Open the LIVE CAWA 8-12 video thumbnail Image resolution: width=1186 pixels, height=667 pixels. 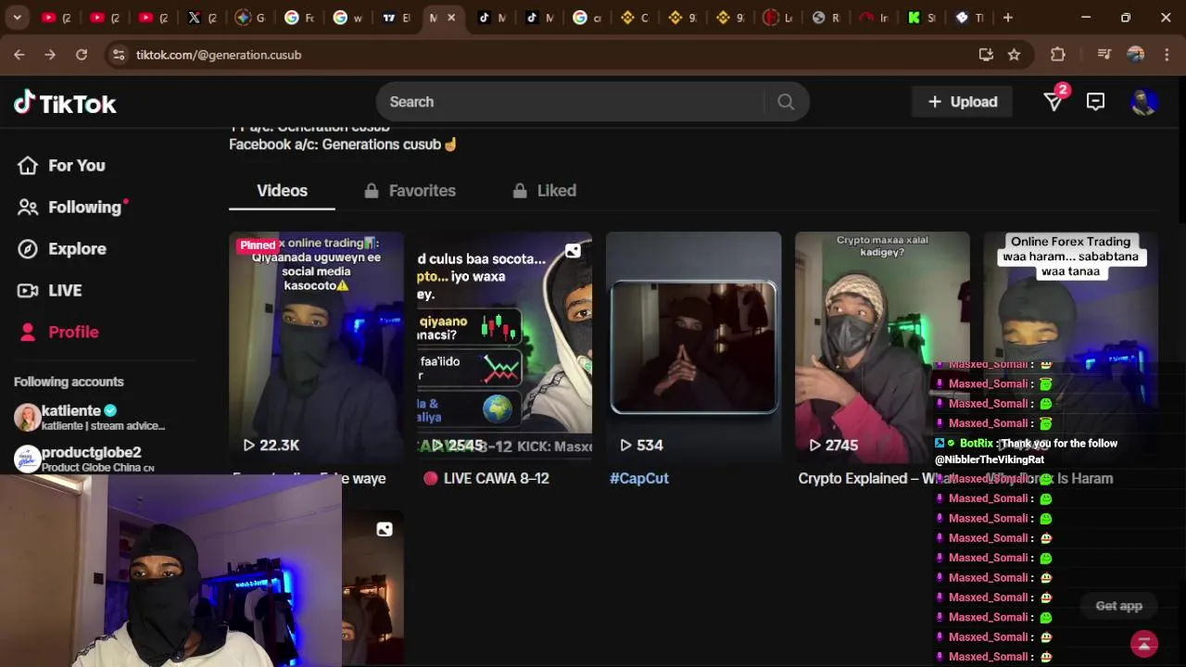[x=505, y=347]
